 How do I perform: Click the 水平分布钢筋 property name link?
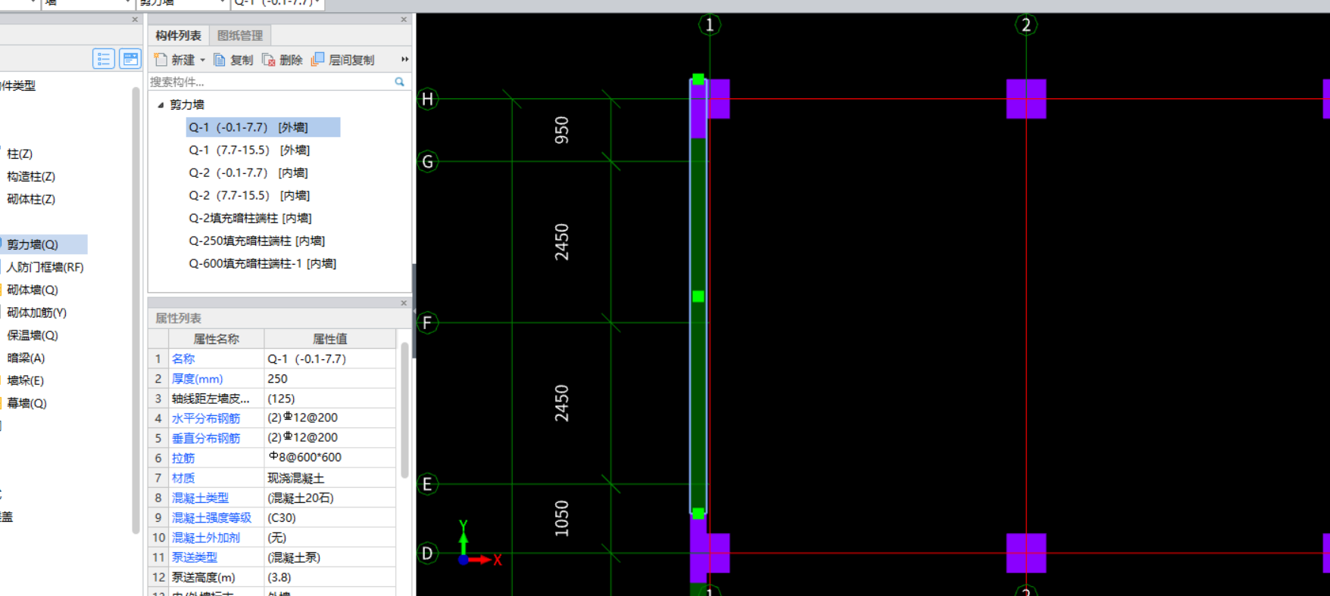(206, 418)
